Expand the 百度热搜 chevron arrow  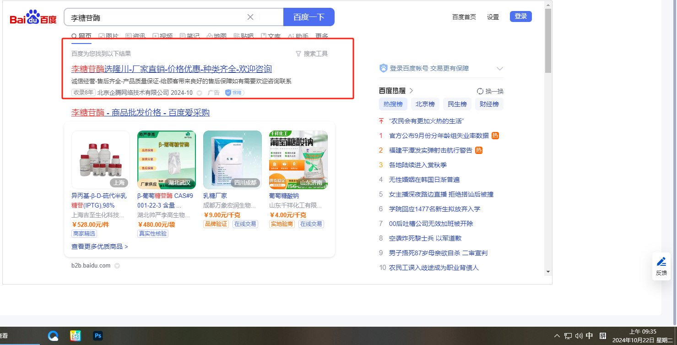click(412, 91)
